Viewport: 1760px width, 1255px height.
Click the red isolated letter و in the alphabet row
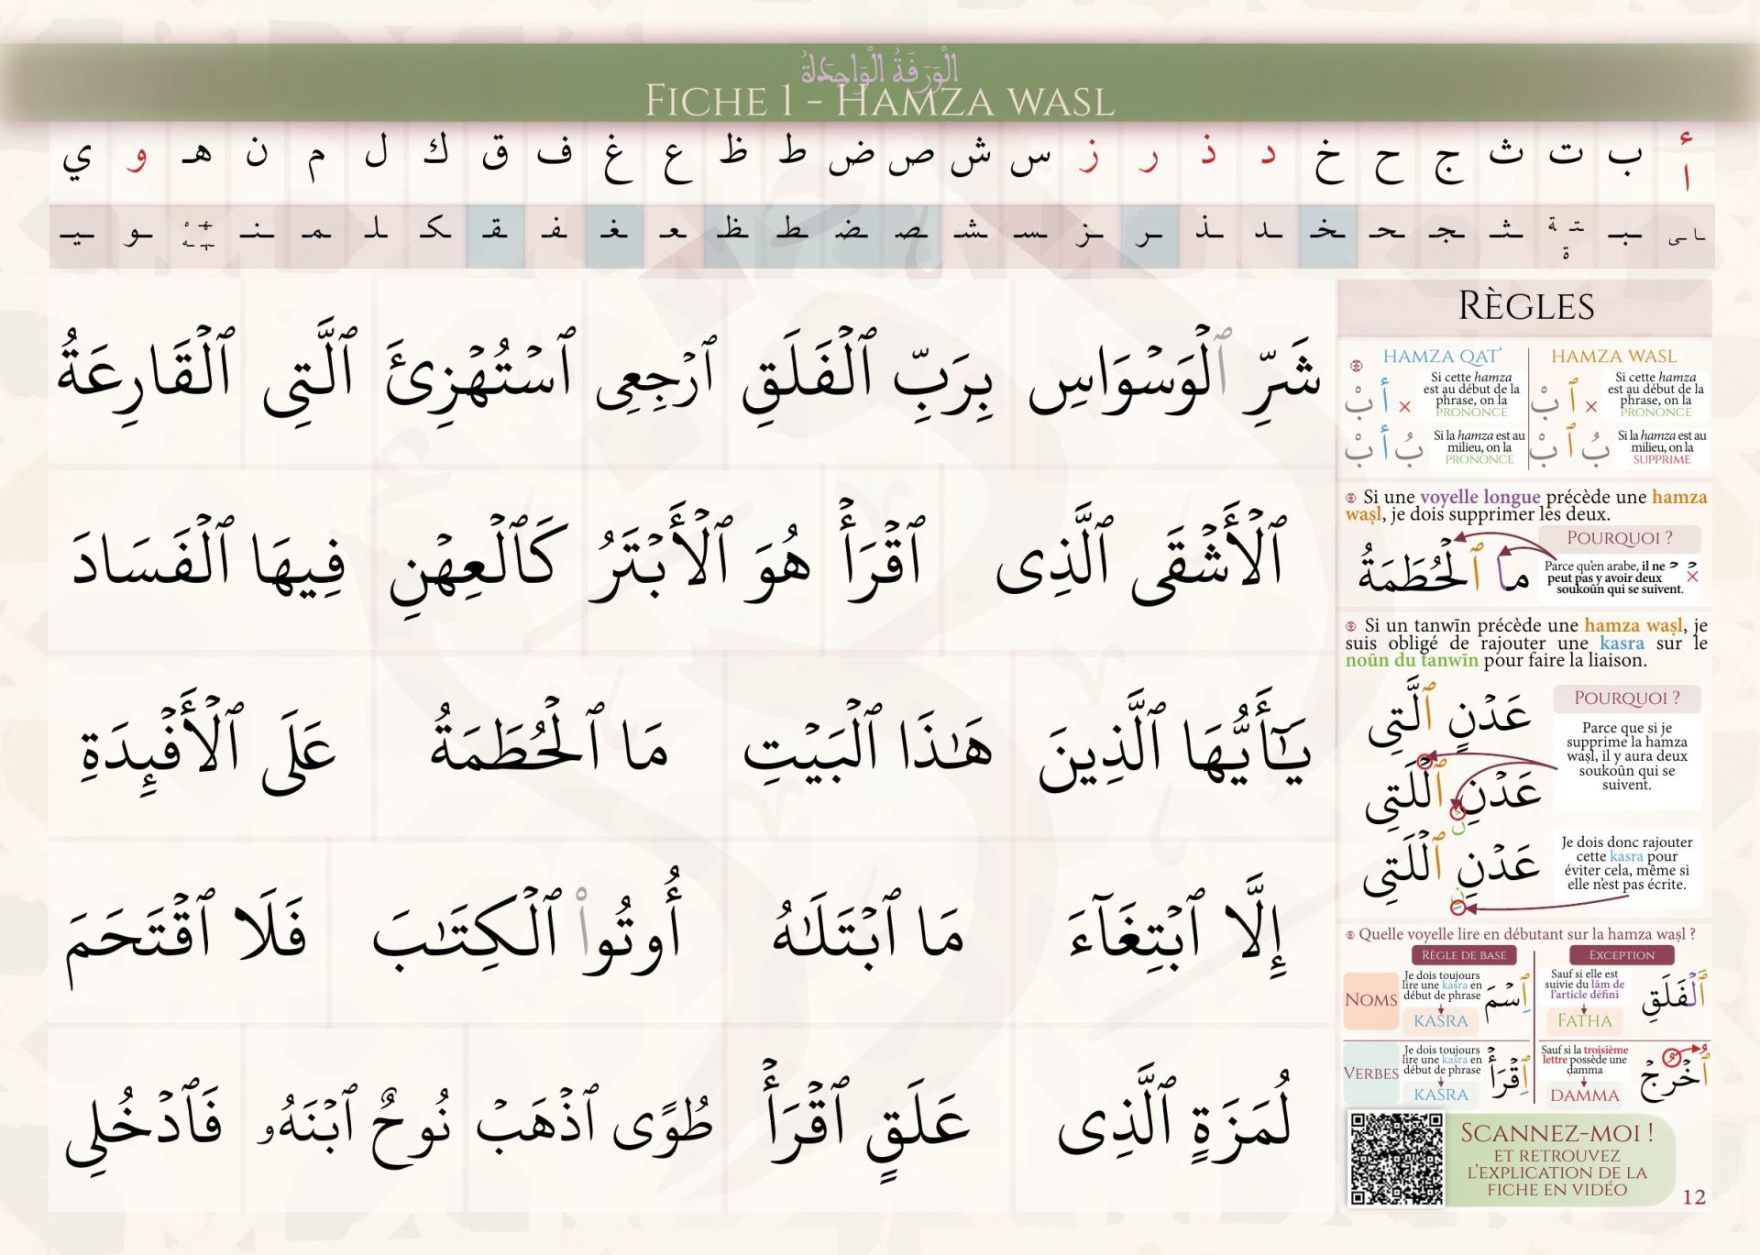[137, 160]
